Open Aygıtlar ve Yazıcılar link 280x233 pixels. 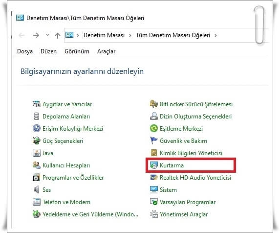[x=67, y=104]
